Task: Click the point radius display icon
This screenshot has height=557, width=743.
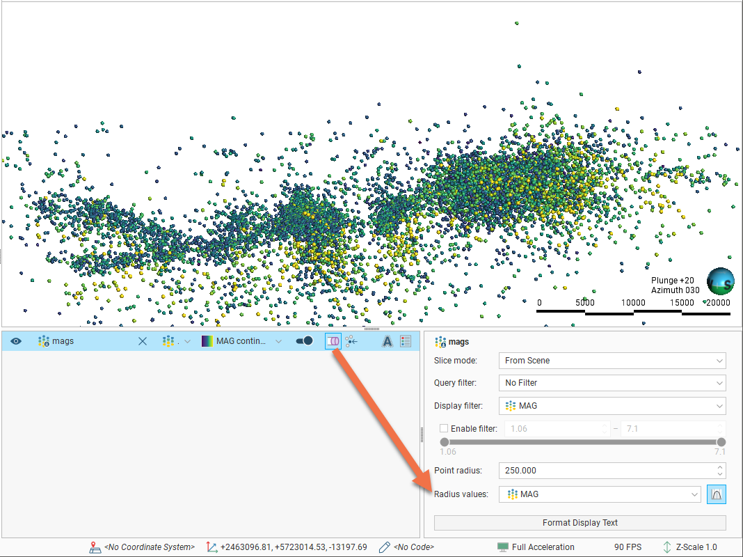Action: (x=333, y=341)
